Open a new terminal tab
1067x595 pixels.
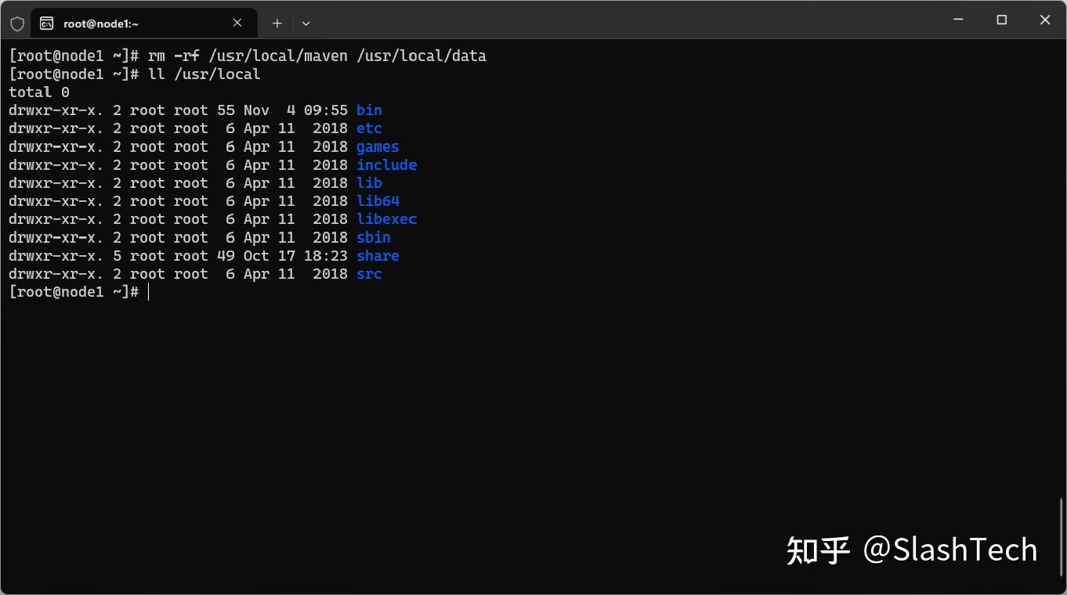point(277,23)
